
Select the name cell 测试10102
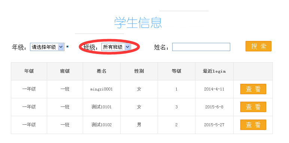tap(101, 125)
